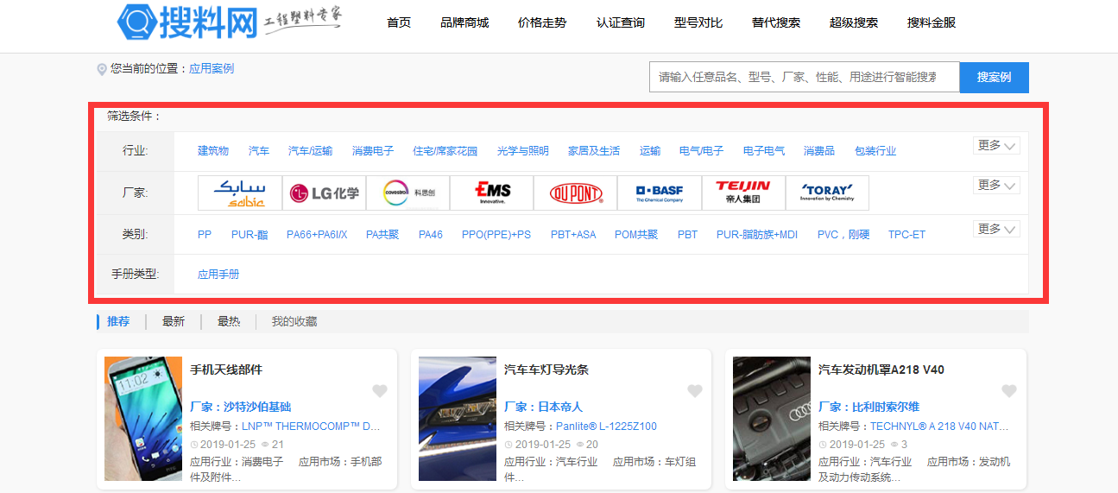Filter industry by 消费电子 link

point(373,151)
